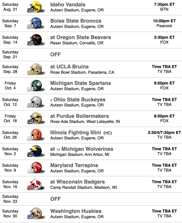
Task: Open the Michigan Wolverines winged helmet icon
Action: 36,151
